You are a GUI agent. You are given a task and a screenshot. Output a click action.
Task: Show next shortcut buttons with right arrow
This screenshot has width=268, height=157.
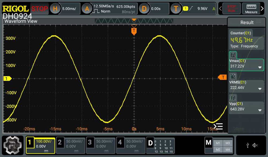pos(262,9)
